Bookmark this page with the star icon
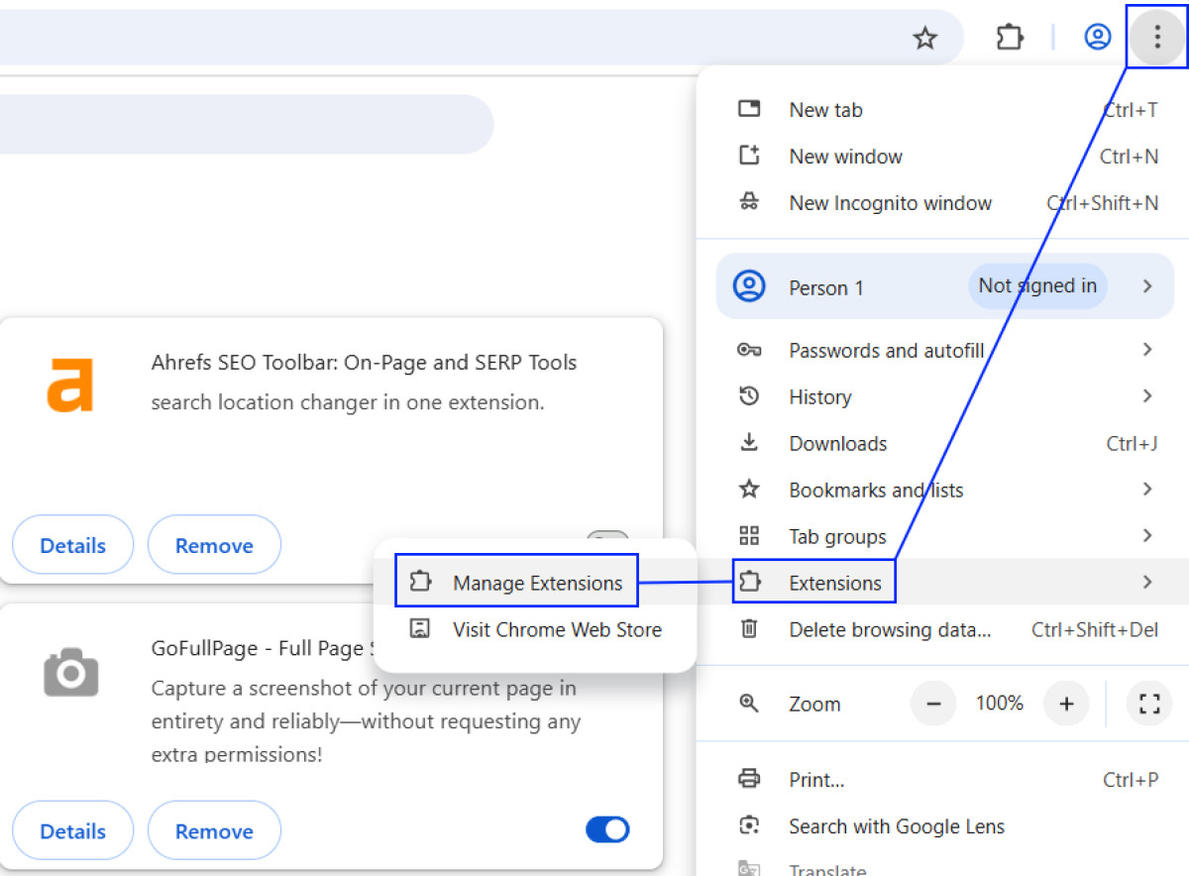Viewport: 1189px width, 876px height. (924, 38)
